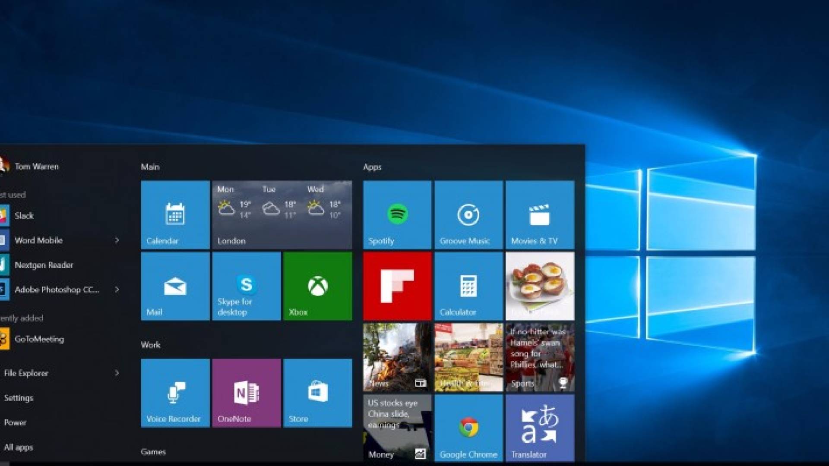Open the Sports live tile
Screen dimensions: 829x466
[540, 357]
